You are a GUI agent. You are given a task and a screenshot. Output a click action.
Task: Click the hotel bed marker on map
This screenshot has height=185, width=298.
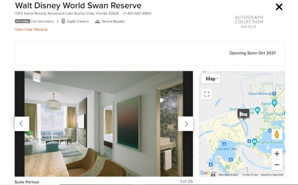(x=243, y=114)
